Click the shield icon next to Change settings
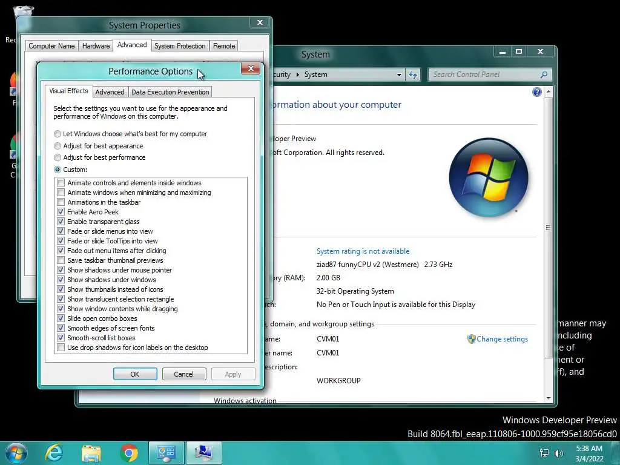The width and height of the screenshot is (620, 465). pos(471,339)
